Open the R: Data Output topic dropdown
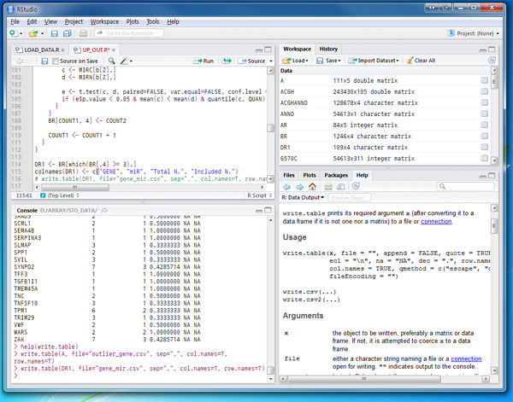The width and height of the screenshot is (513, 402). click(303, 197)
